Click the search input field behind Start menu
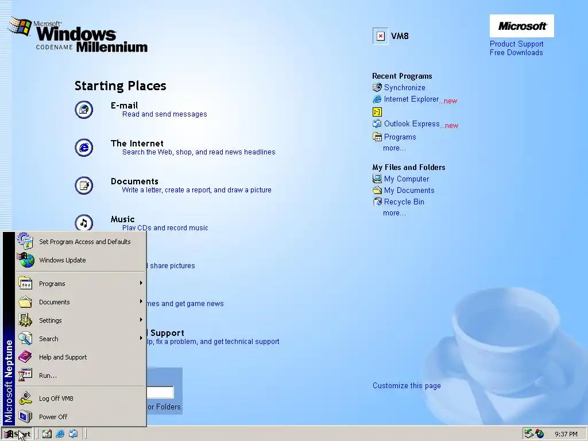 pos(160,392)
